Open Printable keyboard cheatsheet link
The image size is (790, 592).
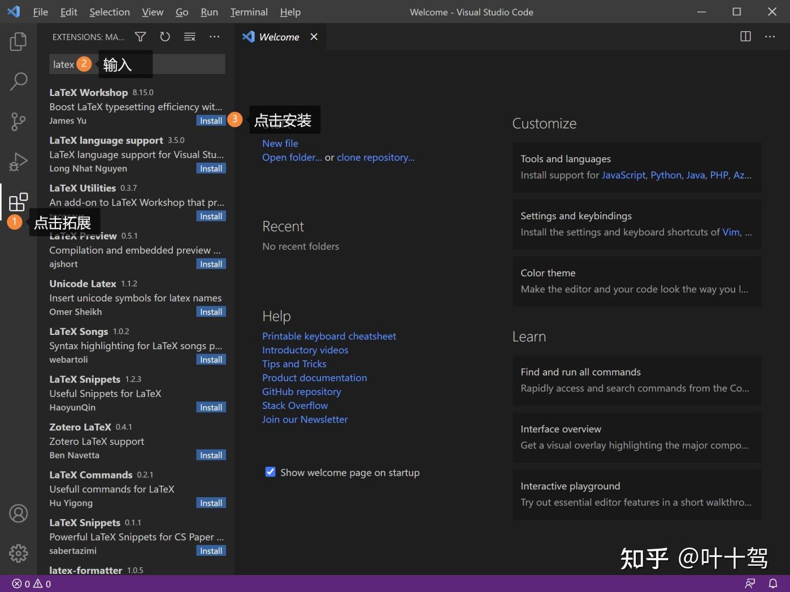click(x=329, y=336)
